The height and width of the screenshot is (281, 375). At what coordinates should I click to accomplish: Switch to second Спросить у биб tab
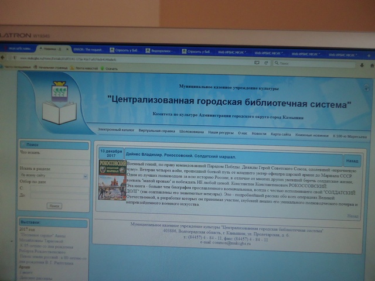(x=196, y=52)
